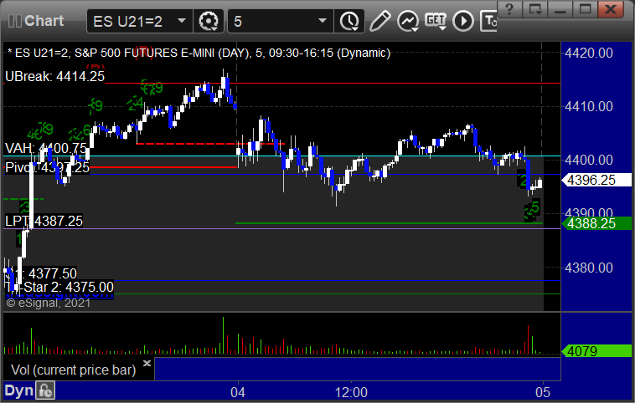Click the green price marker 4388.25
This screenshot has width=635, height=403.
point(596,223)
